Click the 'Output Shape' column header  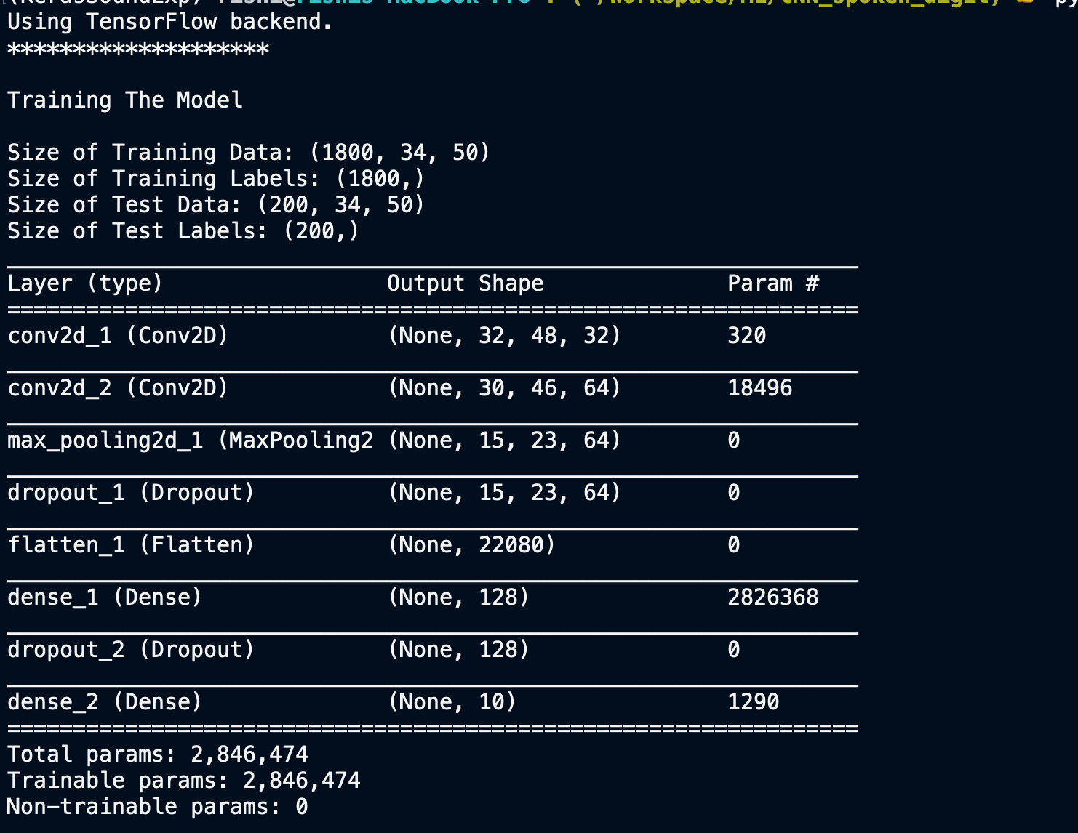pos(466,283)
